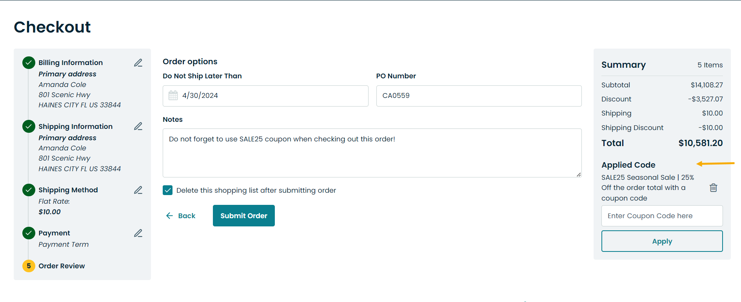Image resolution: width=741 pixels, height=302 pixels.
Task: Click the Shipping Method green checkmark
Action: 29,190
